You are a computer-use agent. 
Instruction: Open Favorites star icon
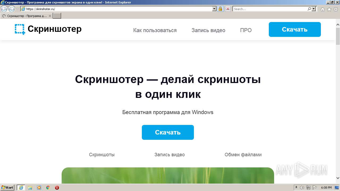pyautogui.click(x=329, y=9)
